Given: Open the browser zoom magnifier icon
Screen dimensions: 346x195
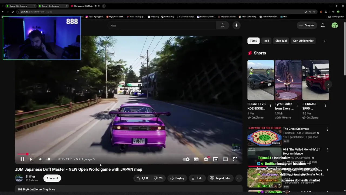Looking at the screenshot, I should pos(310,12).
